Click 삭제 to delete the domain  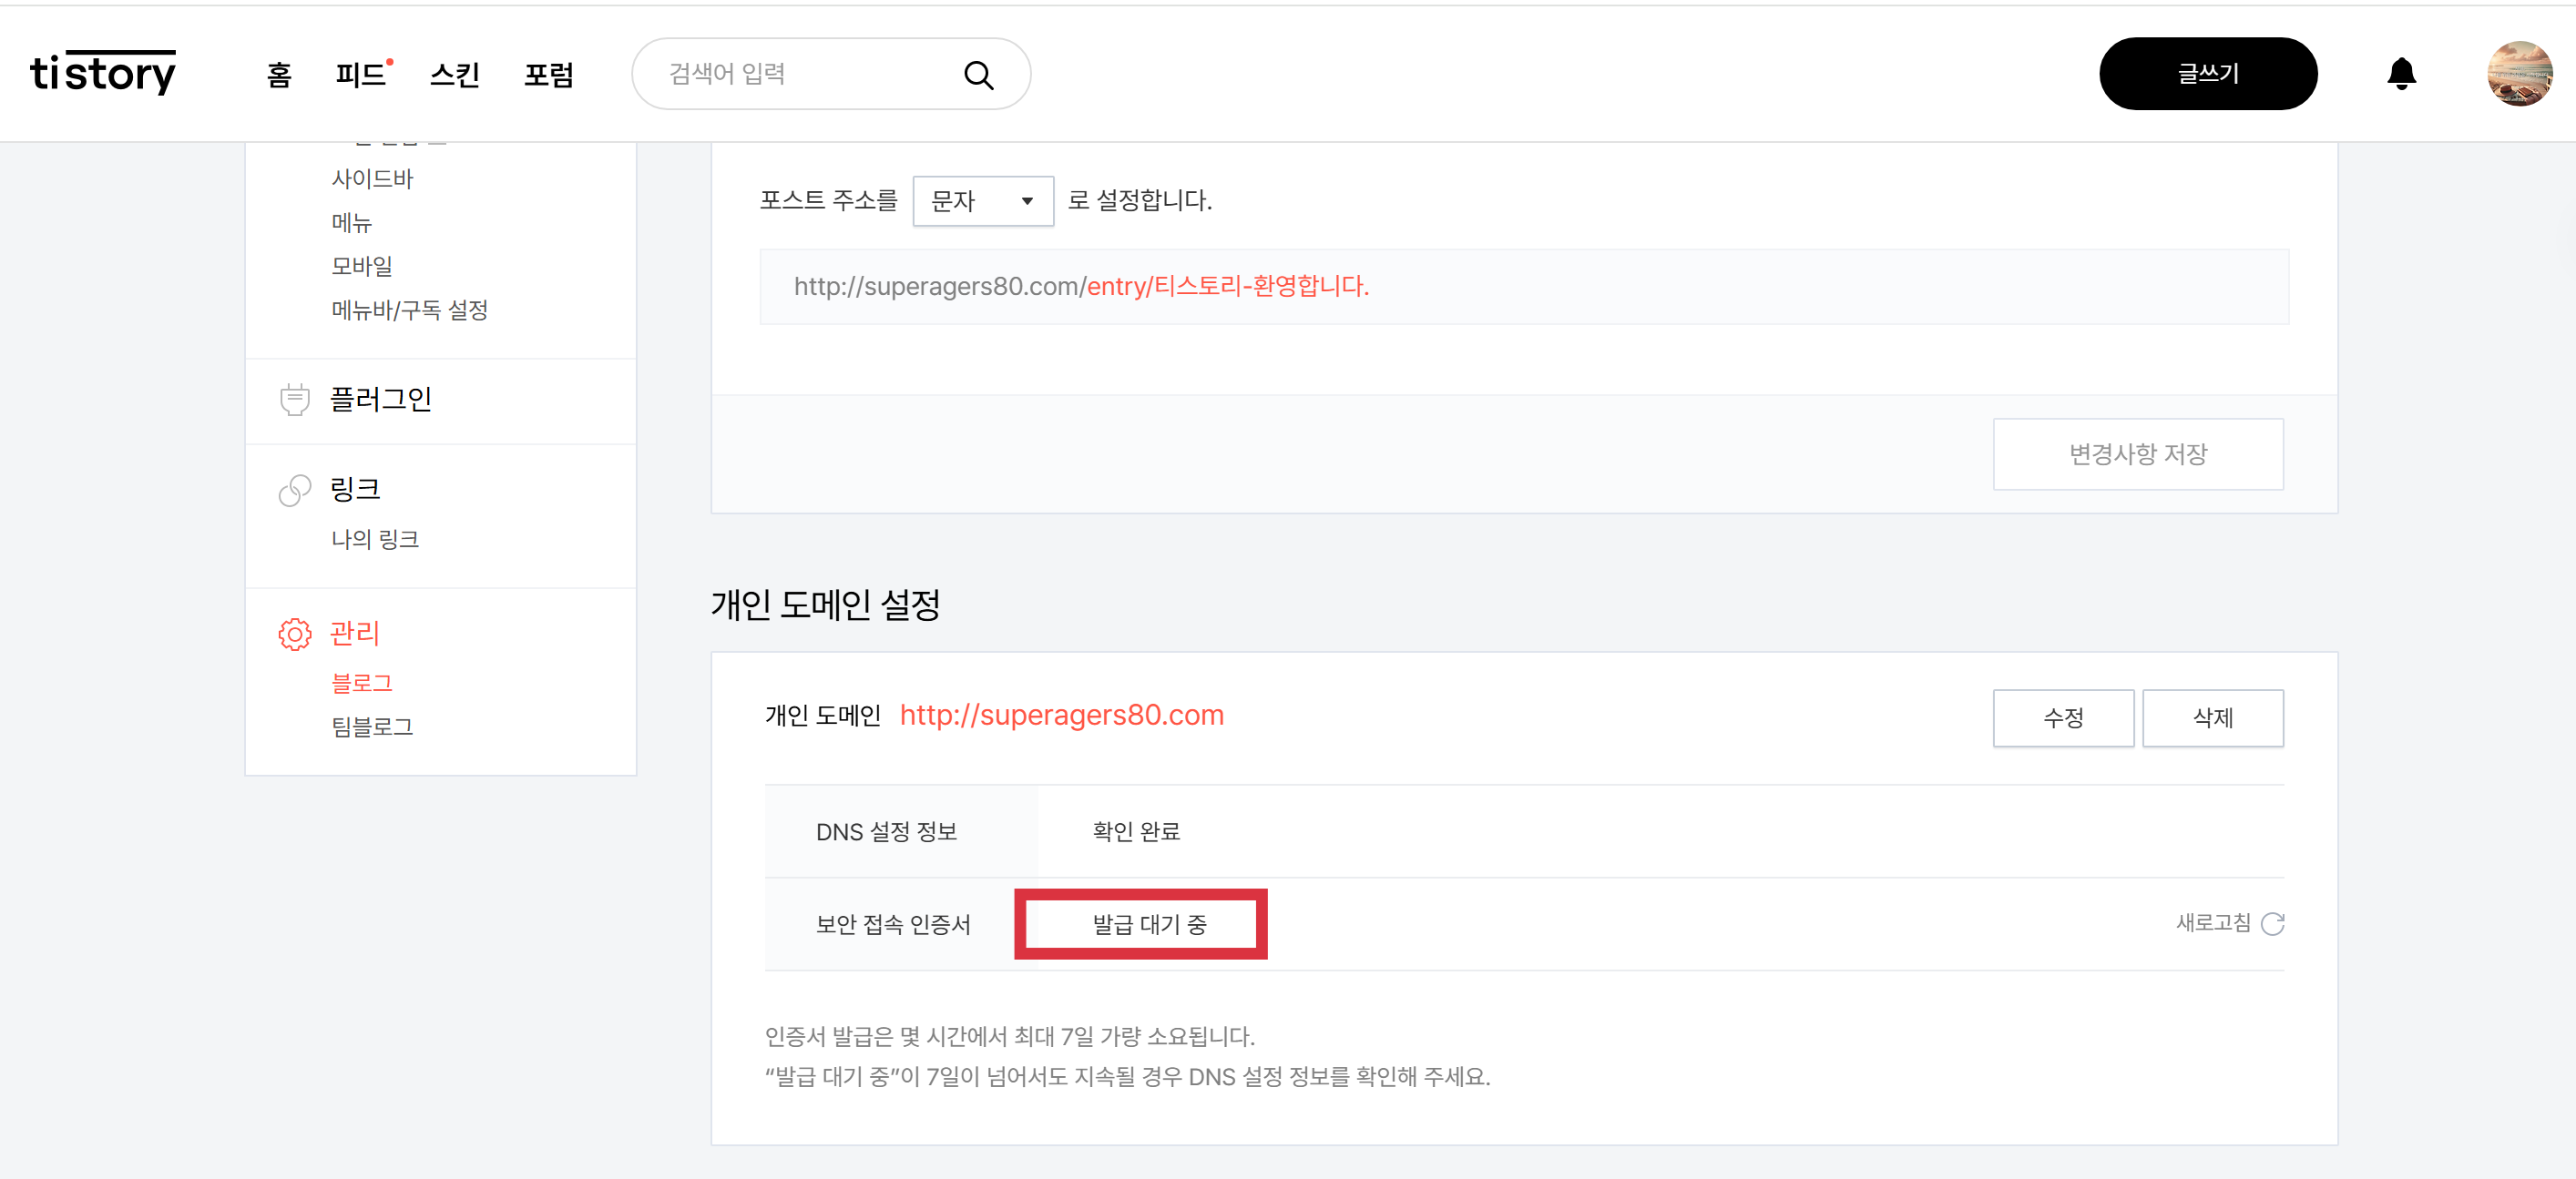(x=2212, y=717)
